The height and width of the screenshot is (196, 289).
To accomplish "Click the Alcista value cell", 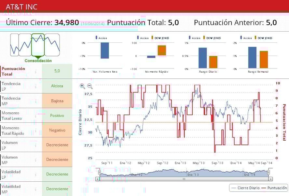I will coord(57,86).
